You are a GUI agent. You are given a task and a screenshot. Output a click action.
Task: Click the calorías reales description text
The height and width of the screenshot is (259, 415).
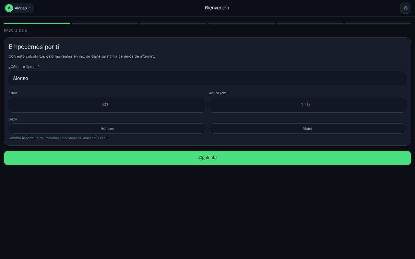pyautogui.click(x=82, y=56)
